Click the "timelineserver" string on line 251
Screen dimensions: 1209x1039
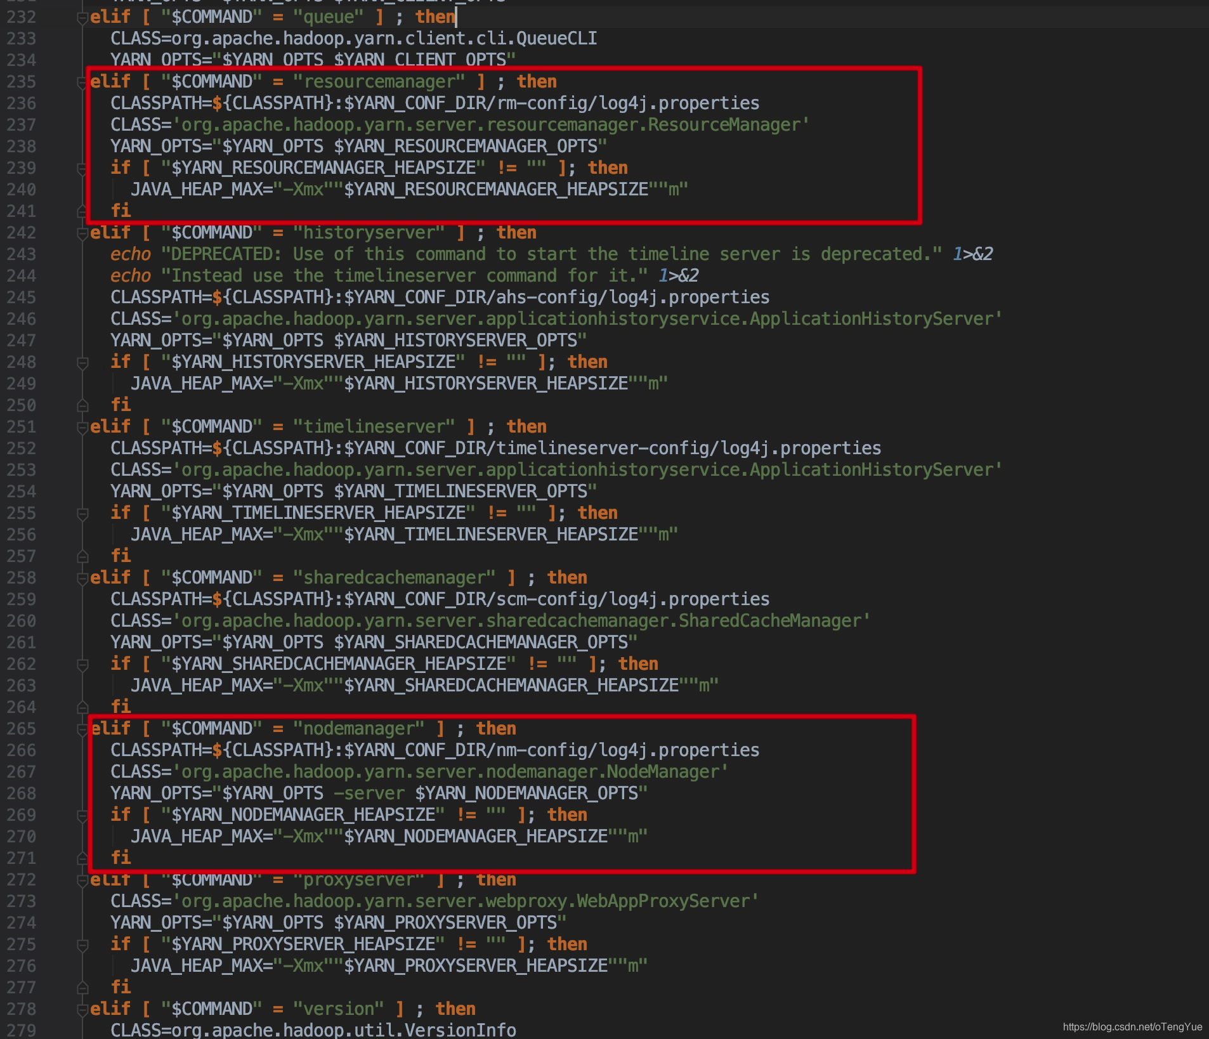click(374, 427)
